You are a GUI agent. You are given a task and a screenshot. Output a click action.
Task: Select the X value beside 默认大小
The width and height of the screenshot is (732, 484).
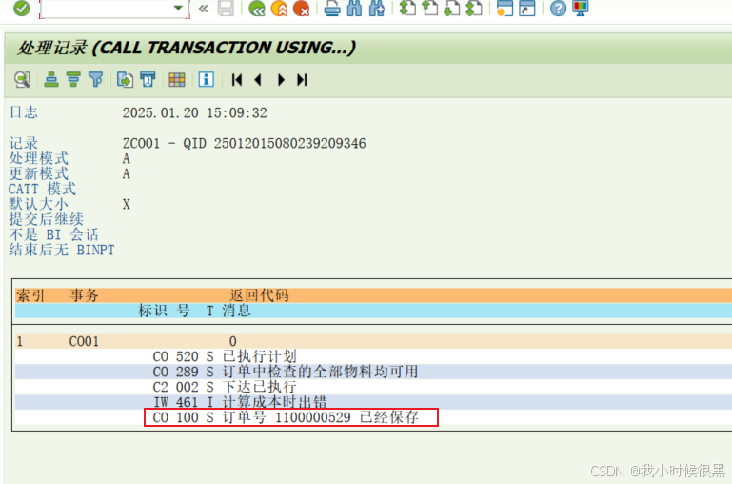[126, 204]
